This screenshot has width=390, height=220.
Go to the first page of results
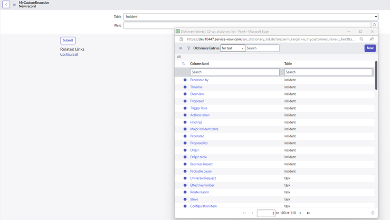click(x=244, y=213)
